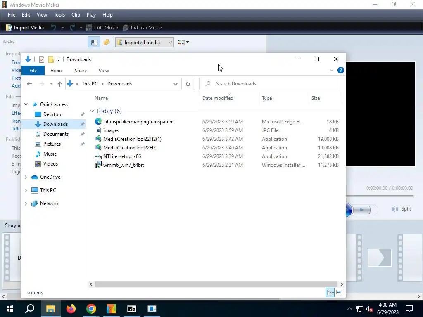Click the Next Frame playback button
This screenshot has width=423, height=317.
pyautogui.click(x=361, y=210)
